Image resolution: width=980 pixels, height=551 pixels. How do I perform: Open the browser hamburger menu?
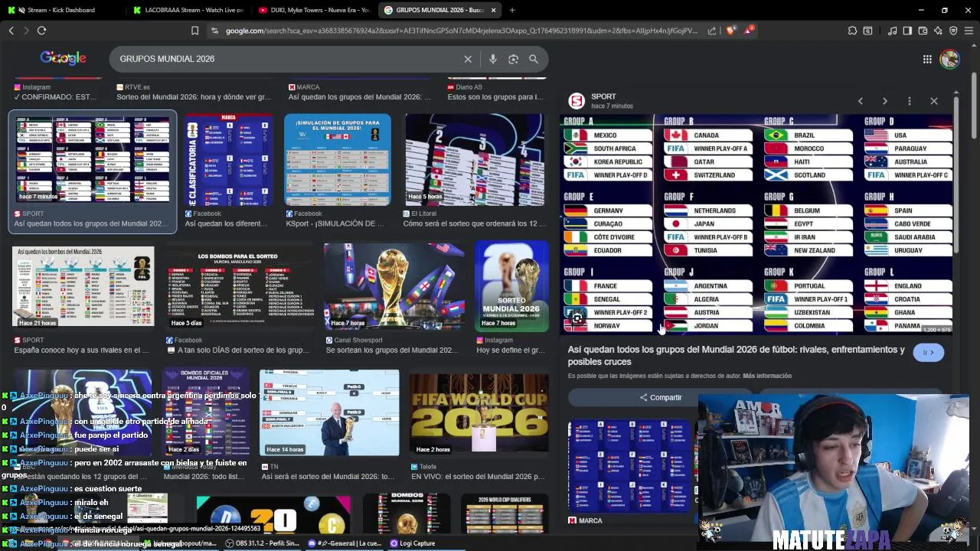pyautogui.click(x=969, y=31)
